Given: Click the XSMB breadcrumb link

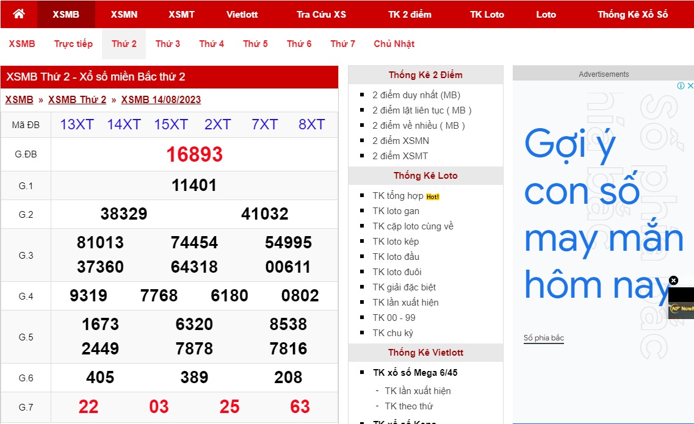Looking at the screenshot, I should coord(19,100).
